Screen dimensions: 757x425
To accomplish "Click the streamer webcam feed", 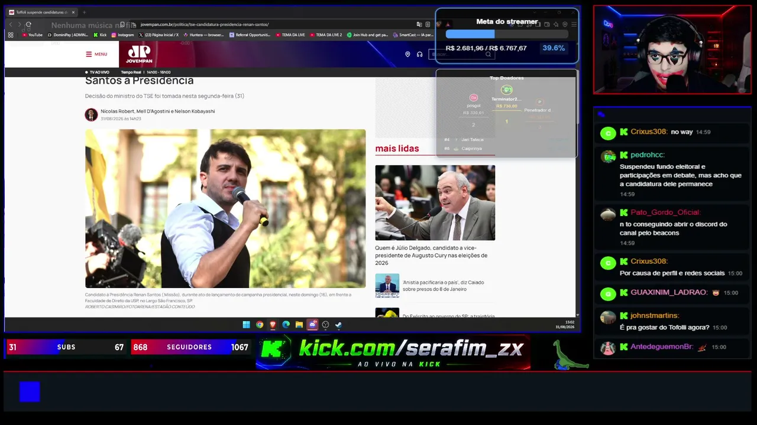I will tap(672, 50).
